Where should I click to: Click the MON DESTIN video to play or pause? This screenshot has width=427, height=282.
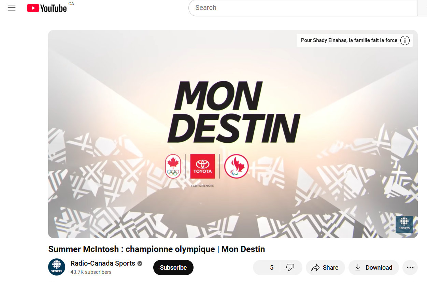(x=233, y=134)
